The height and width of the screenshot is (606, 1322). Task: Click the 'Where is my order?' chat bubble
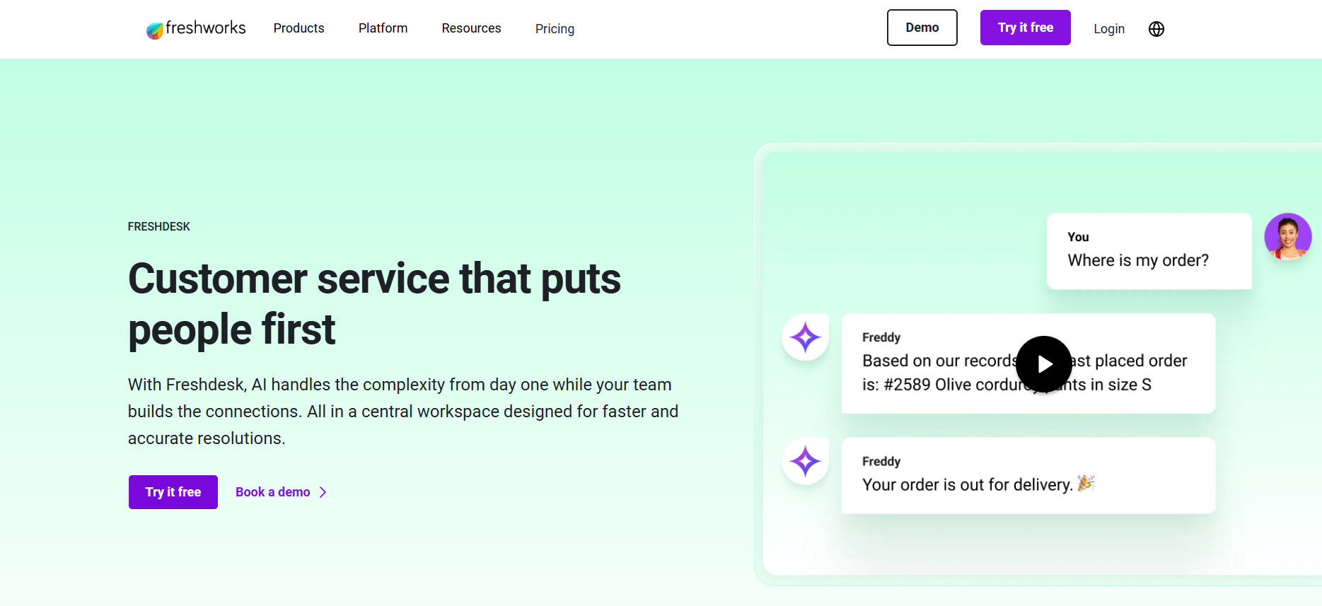tap(1149, 251)
